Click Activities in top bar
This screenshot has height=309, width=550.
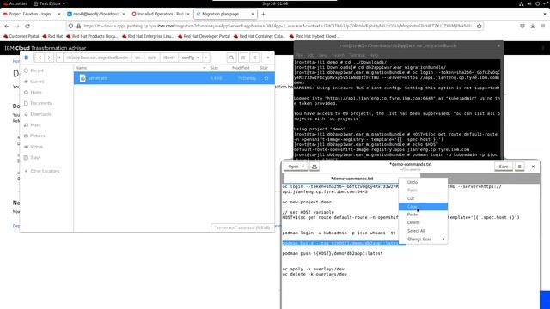[x=15, y=3]
